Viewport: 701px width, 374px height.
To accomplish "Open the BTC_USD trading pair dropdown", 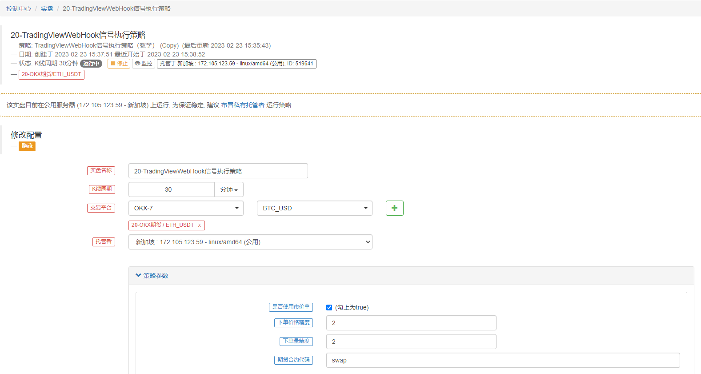I will coord(315,208).
